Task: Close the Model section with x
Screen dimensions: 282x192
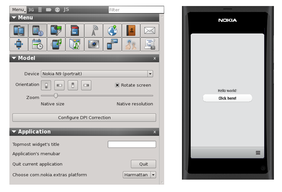Action: coord(155,58)
